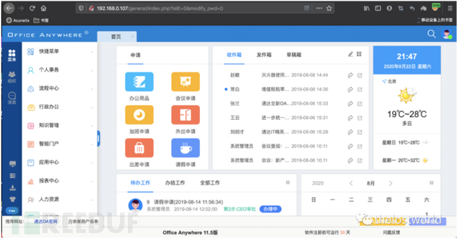
Task: Click the search magnifier in header
Action: tap(431, 34)
